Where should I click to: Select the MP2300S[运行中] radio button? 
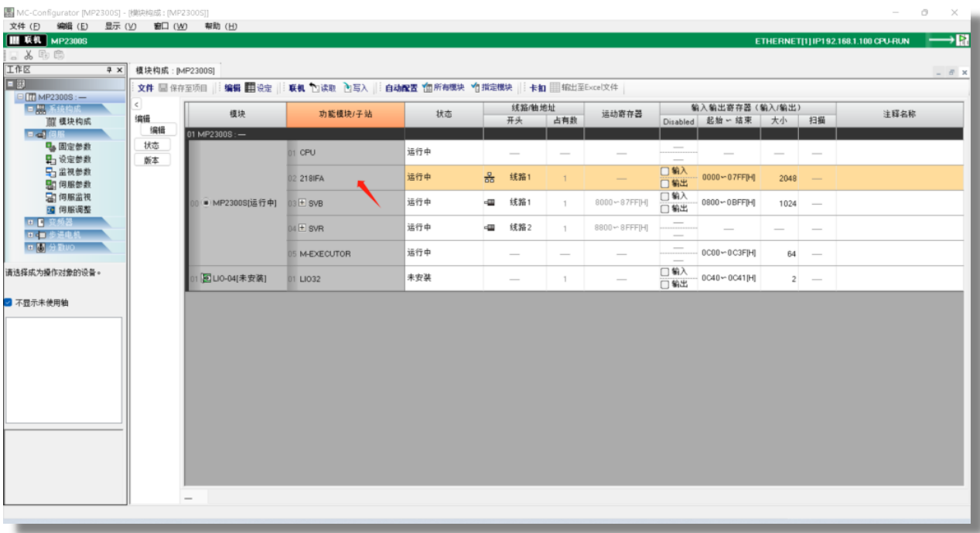[207, 203]
